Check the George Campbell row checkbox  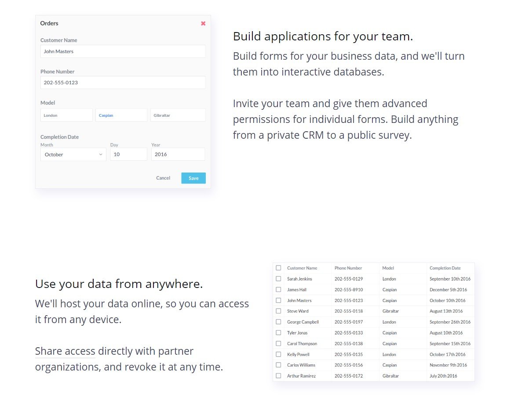pyautogui.click(x=278, y=322)
